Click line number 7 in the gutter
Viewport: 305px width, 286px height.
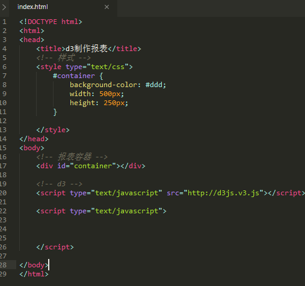[x=4, y=76]
